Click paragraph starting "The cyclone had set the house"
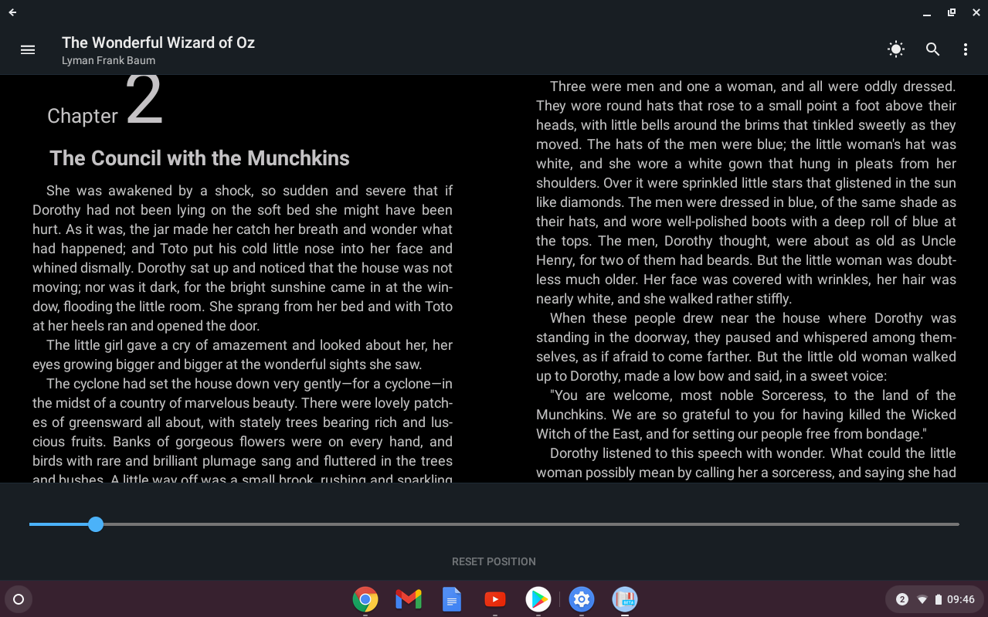 pos(243,429)
